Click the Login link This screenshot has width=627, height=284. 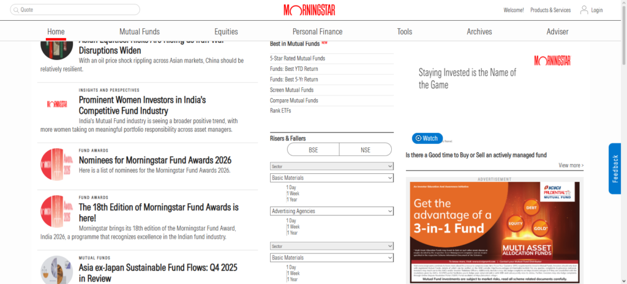coord(596,10)
